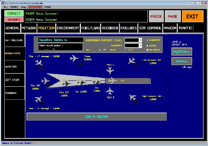Open the RUNWAY selection dropdown
This screenshot has height=146, width=208.
[140, 46]
